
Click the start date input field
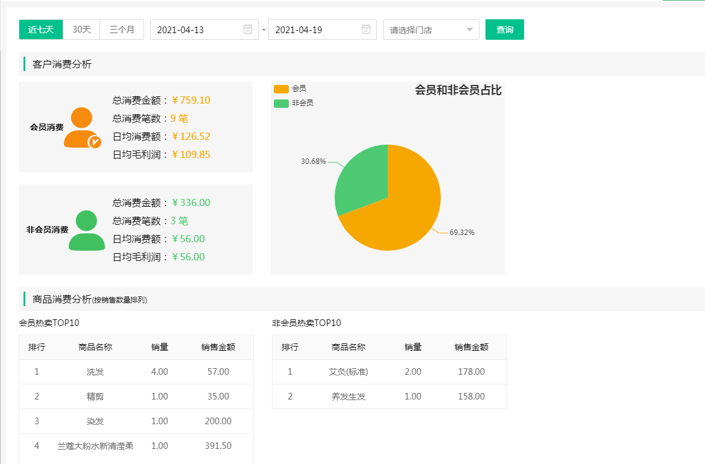pos(199,29)
